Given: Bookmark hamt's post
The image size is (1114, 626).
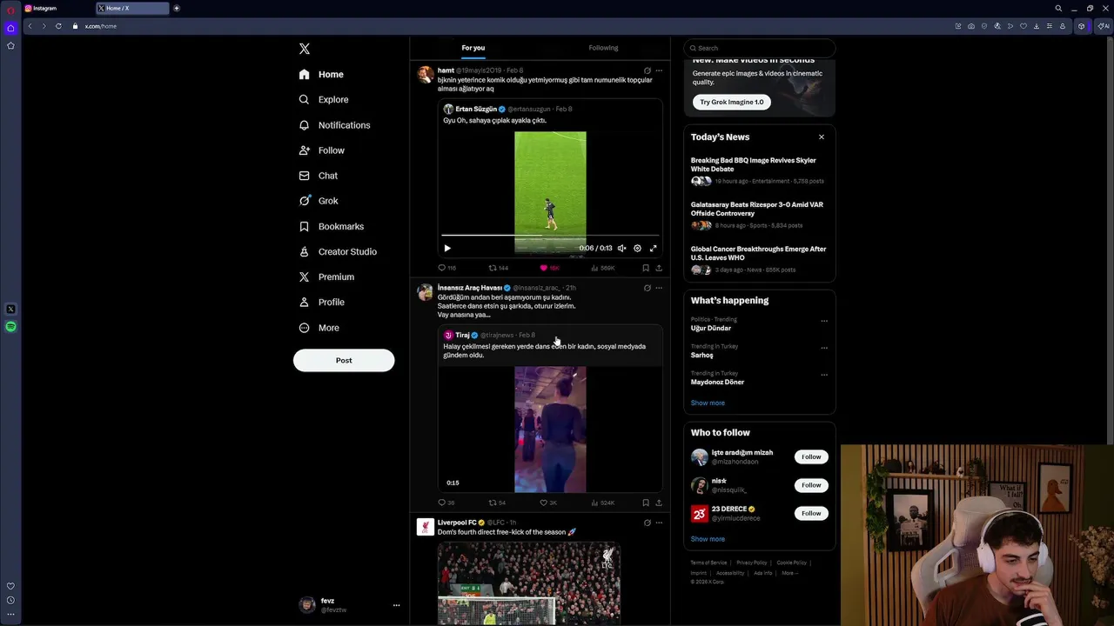Looking at the screenshot, I should (645, 268).
